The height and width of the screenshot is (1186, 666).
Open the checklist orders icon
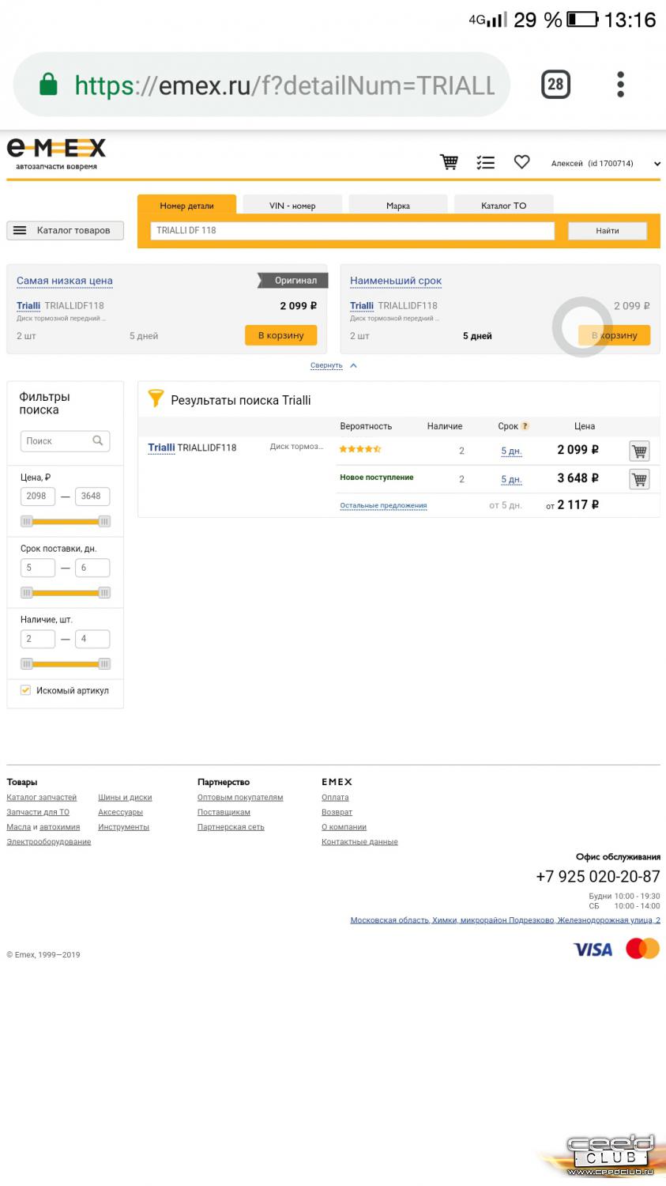(485, 162)
